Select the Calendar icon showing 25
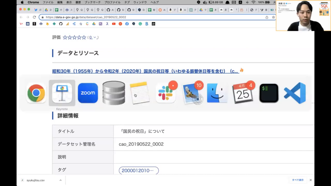This screenshot has width=331, height=186. [x=243, y=93]
